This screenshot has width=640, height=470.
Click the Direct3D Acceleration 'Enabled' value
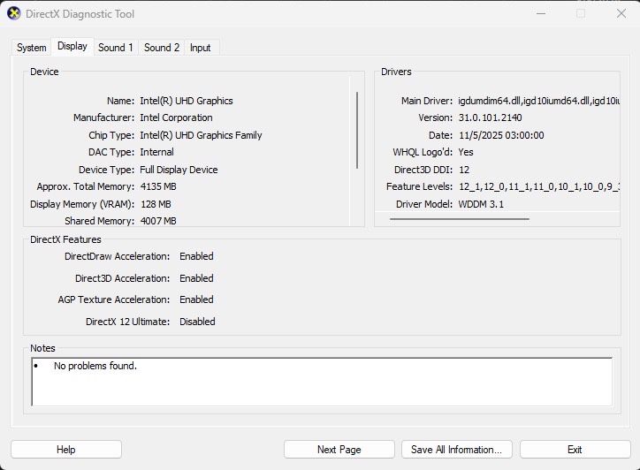[196, 278]
